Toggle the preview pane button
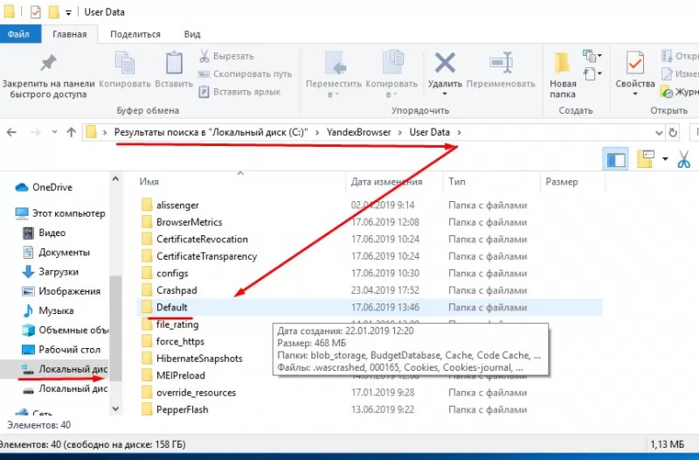 [616, 159]
